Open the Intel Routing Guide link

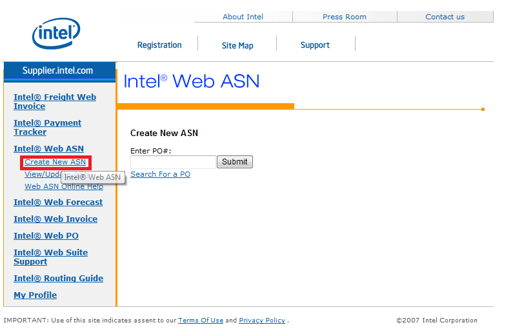[58, 278]
